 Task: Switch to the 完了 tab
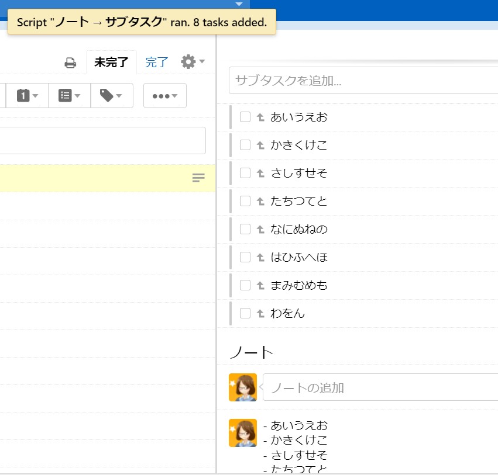click(156, 63)
